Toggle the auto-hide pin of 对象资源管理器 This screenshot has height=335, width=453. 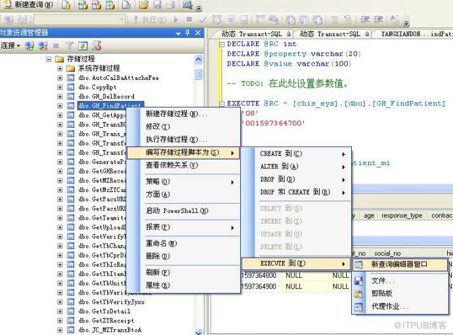coord(188,33)
